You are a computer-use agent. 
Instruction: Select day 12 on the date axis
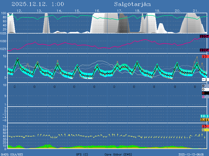pos(19,11)
